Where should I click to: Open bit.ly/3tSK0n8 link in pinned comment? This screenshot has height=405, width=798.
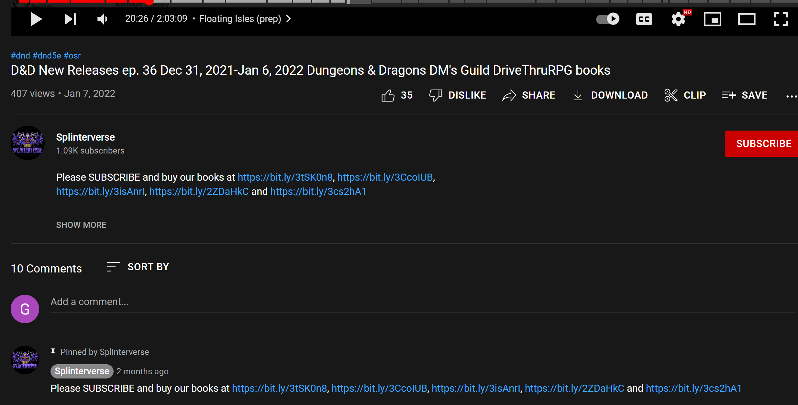pos(280,389)
